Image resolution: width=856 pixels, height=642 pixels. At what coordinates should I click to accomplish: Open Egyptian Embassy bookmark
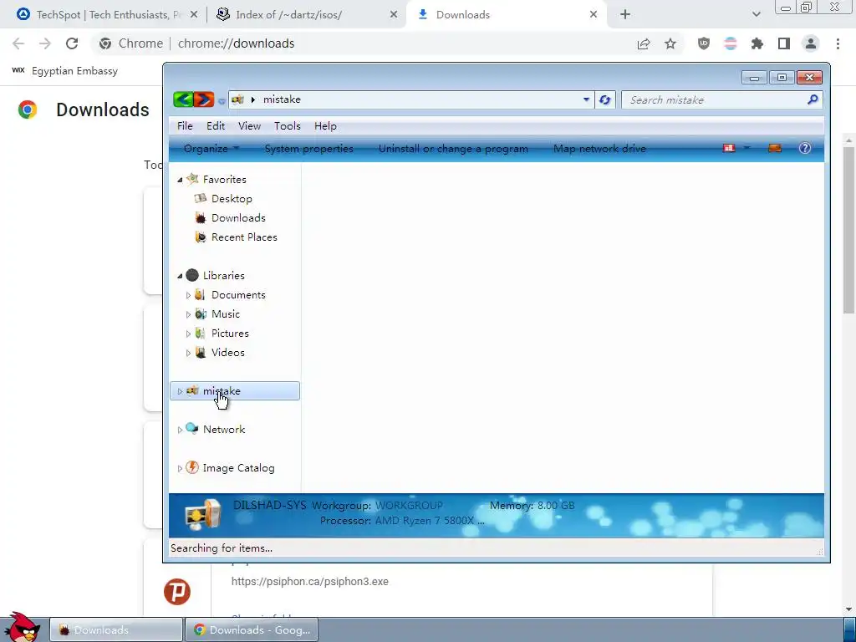65,70
